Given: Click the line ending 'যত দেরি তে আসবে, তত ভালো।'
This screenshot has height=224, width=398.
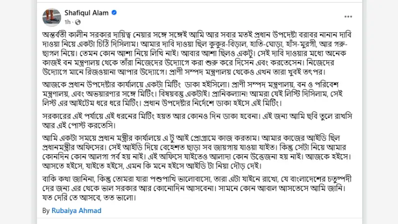Looking at the screenshot, I should pyautogui.click(x=89, y=198).
